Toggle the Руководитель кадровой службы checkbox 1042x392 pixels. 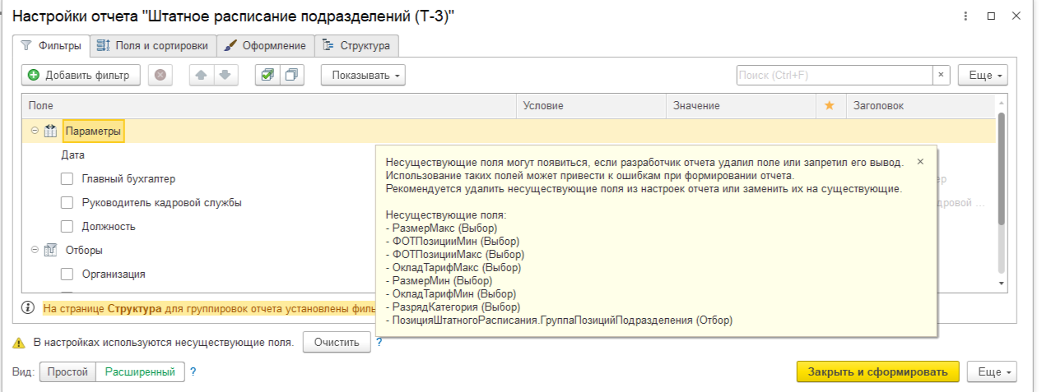tap(67, 202)
